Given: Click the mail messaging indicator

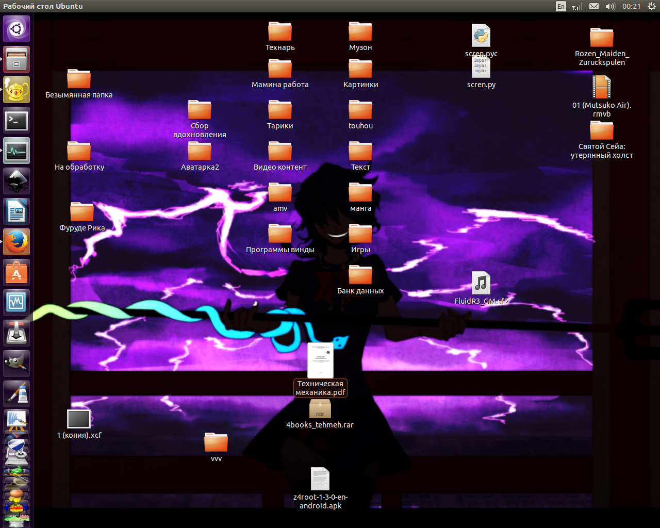Looking at the screenshot, I should [x=594, y=6].
